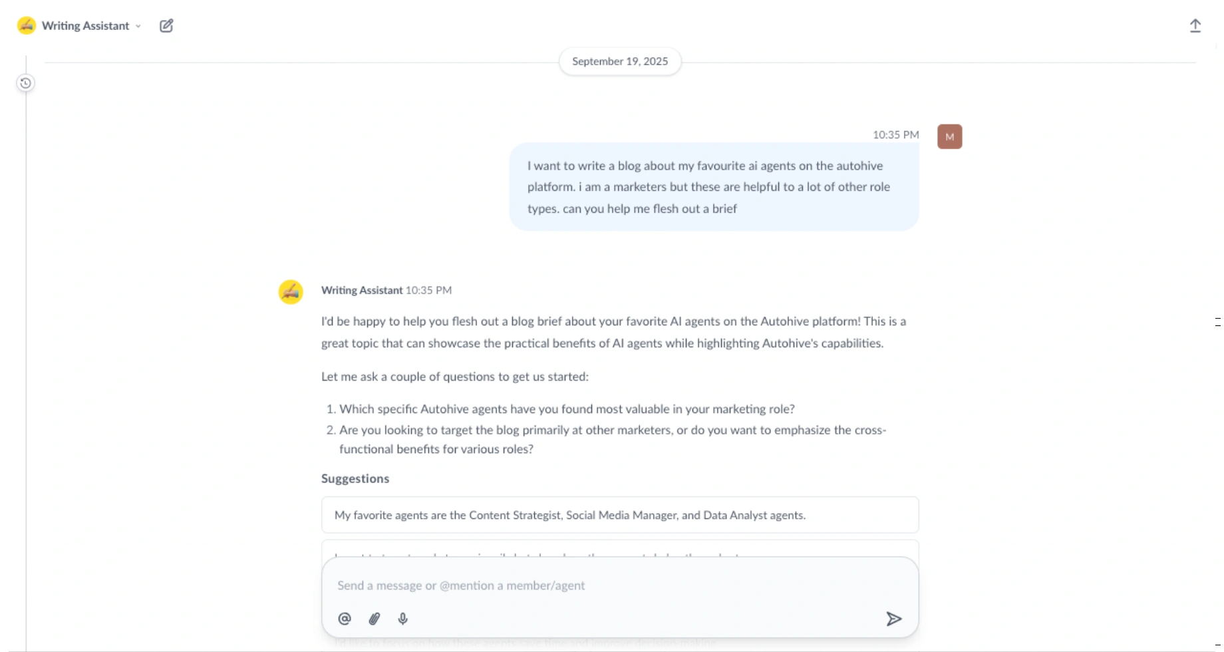Start voice input with the microphone icon
The height and width of the screenshot is (652, 1224).
pyautogui.click(x=403, y=619)
